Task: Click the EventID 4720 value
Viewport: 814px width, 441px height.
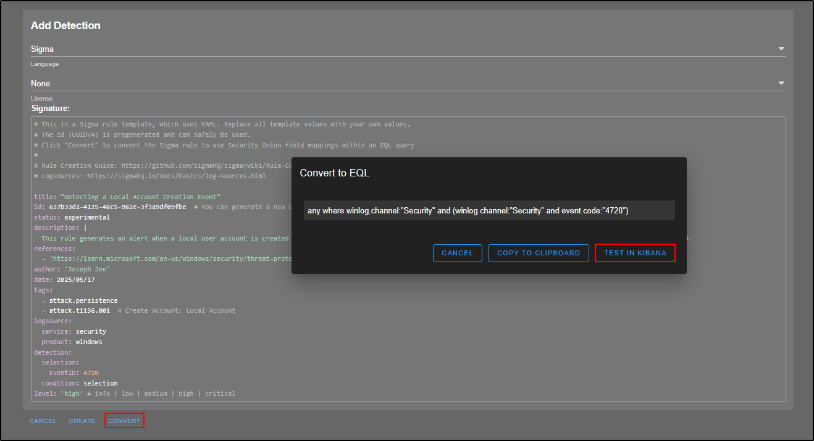Action: tap(91, 373)
